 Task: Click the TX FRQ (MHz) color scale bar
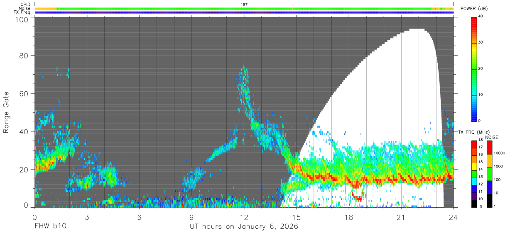(x=474, y=174)
